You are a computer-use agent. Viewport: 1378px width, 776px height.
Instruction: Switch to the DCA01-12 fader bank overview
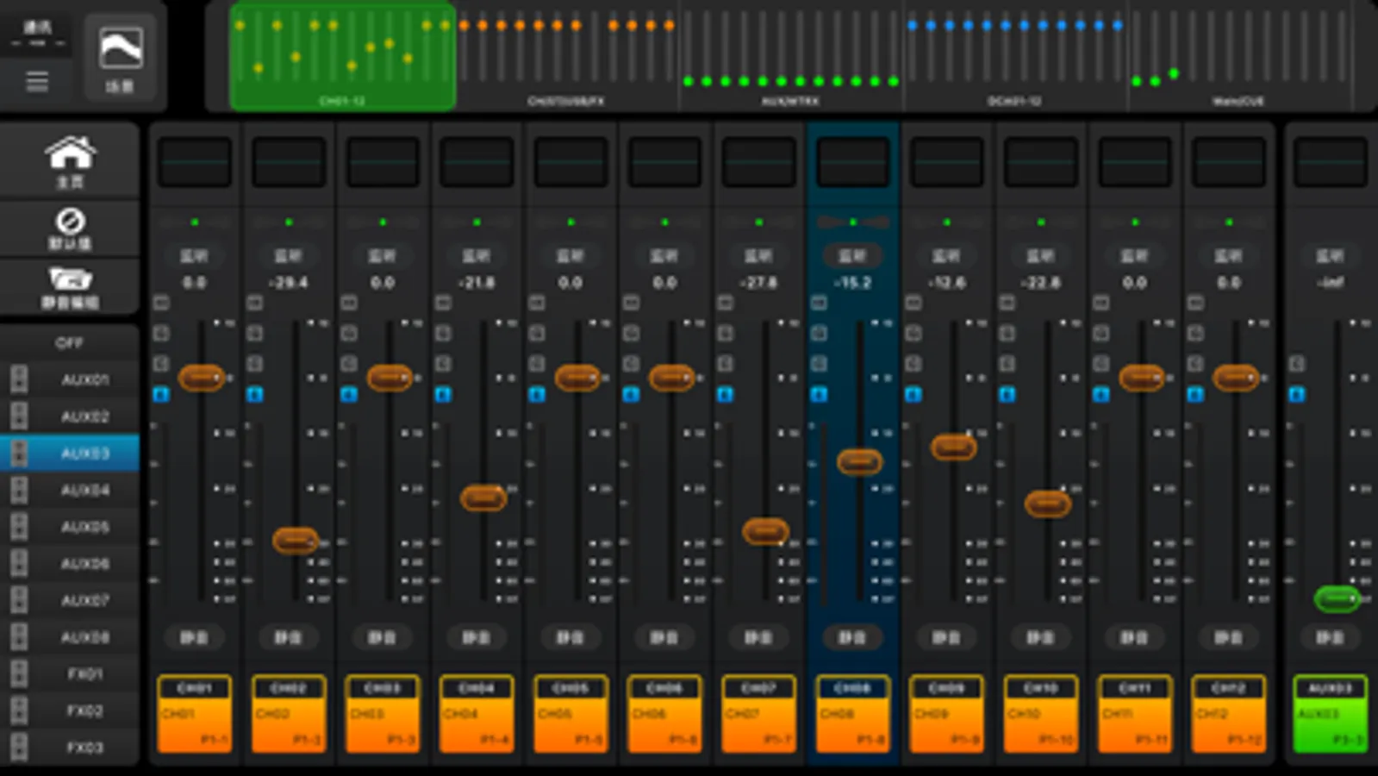tap(1015, 57)
